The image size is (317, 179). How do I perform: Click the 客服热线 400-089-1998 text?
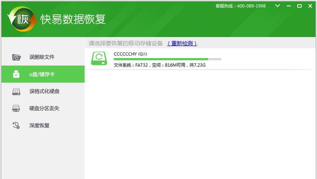coord(240,6)
